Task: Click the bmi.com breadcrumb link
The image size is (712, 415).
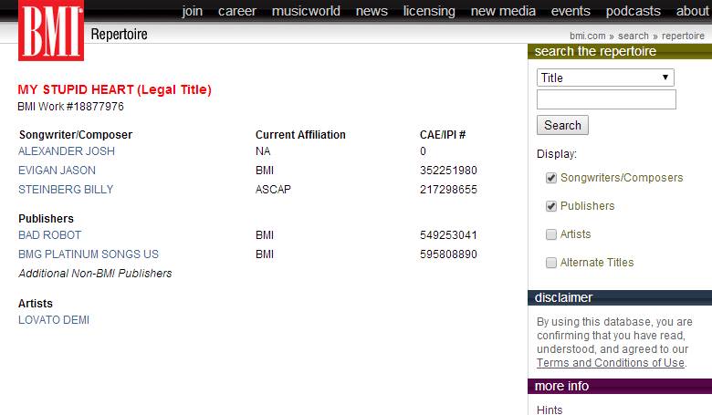Action: 588,36
